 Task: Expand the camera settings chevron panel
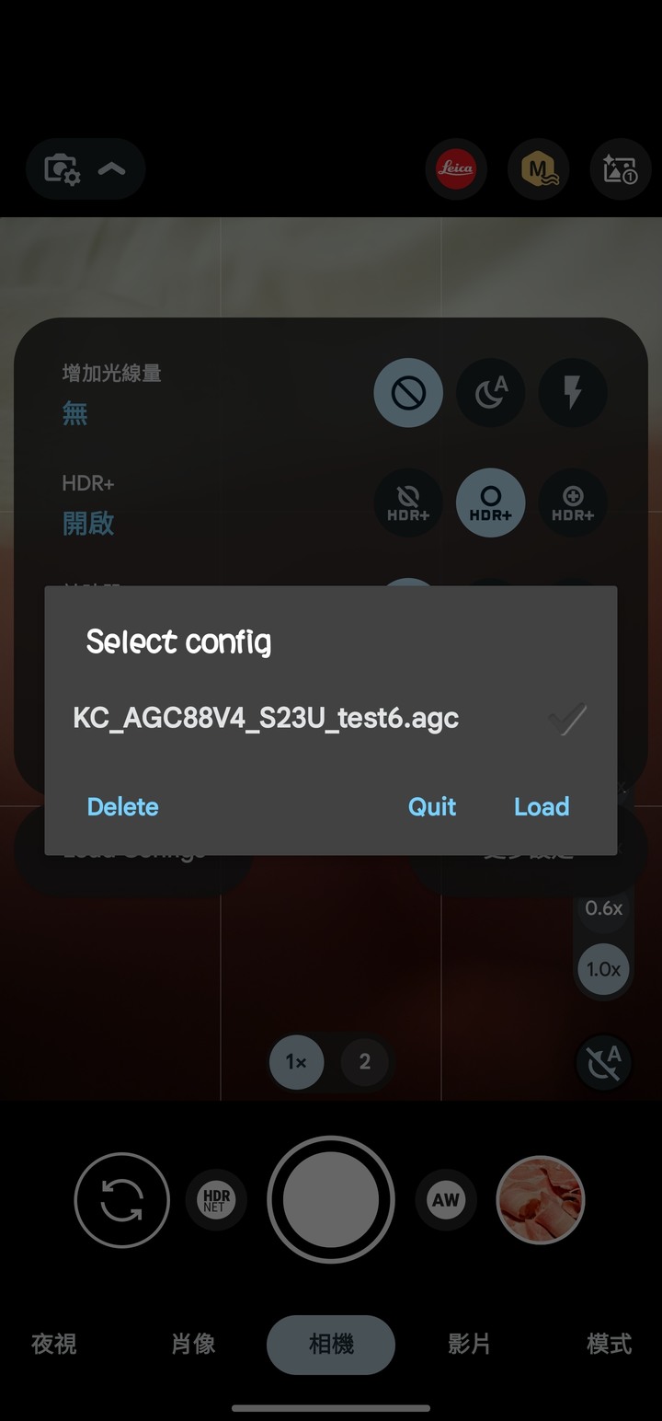point(86,169)
